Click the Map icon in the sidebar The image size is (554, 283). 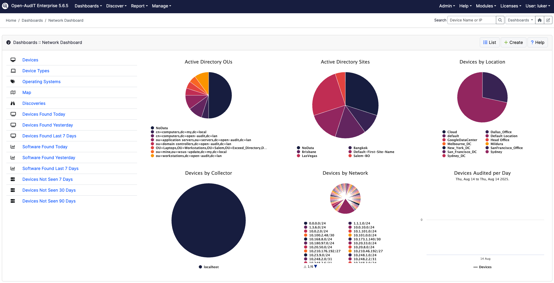[13, 92]
